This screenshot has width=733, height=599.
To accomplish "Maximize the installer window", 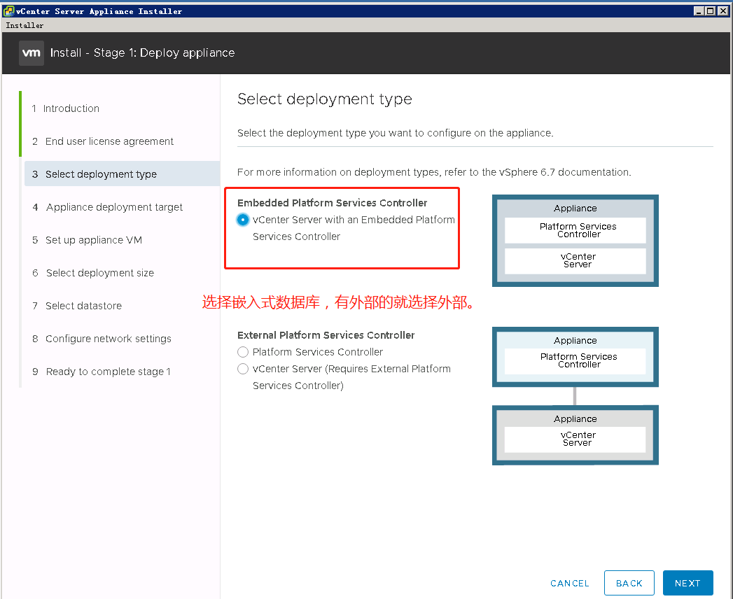I will 711,10.
